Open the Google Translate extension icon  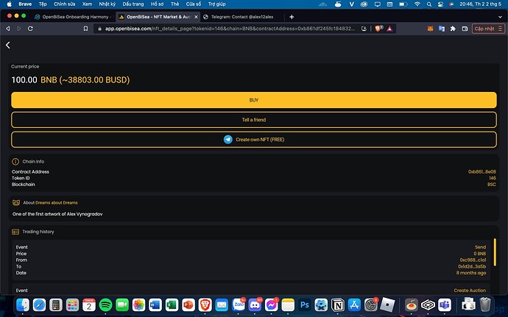pos(442,29)
